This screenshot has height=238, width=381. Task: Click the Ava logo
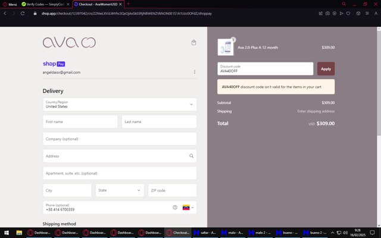pyautogui.click(x=69, y=42)
